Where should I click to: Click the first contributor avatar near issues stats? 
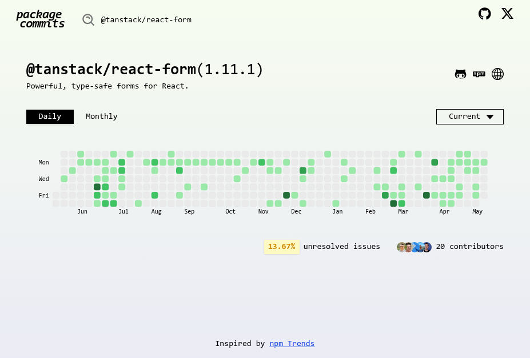click(402, 247)
